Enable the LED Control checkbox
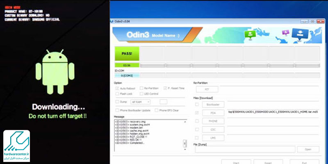The width and height of the screenshot is (328, 164). pyautogui.click(x=141, y=94)
